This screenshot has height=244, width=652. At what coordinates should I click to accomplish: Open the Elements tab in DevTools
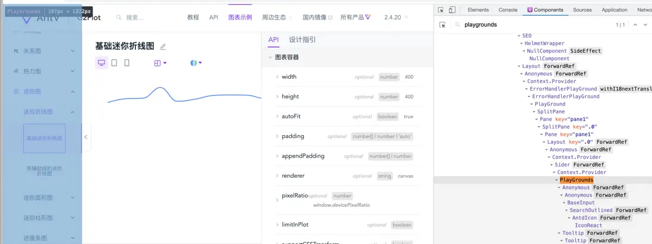(478, 10)
